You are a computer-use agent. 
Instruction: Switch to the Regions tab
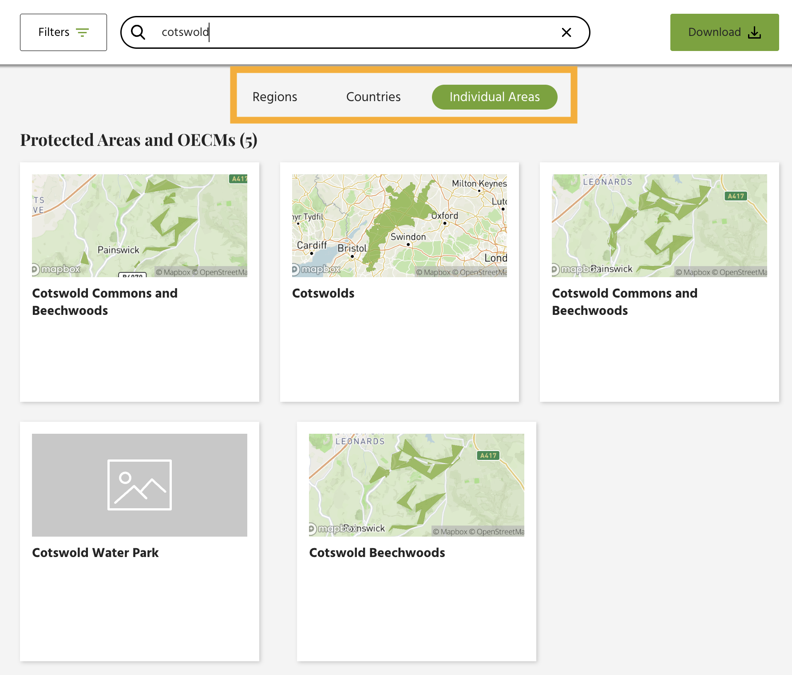point(274,97)
